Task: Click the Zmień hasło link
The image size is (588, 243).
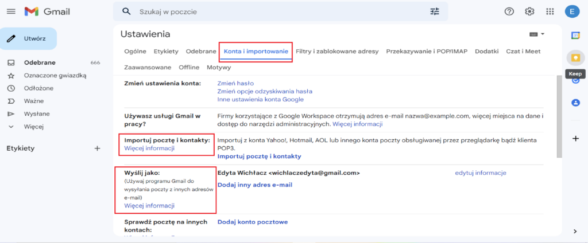Action: pos(235,84)
